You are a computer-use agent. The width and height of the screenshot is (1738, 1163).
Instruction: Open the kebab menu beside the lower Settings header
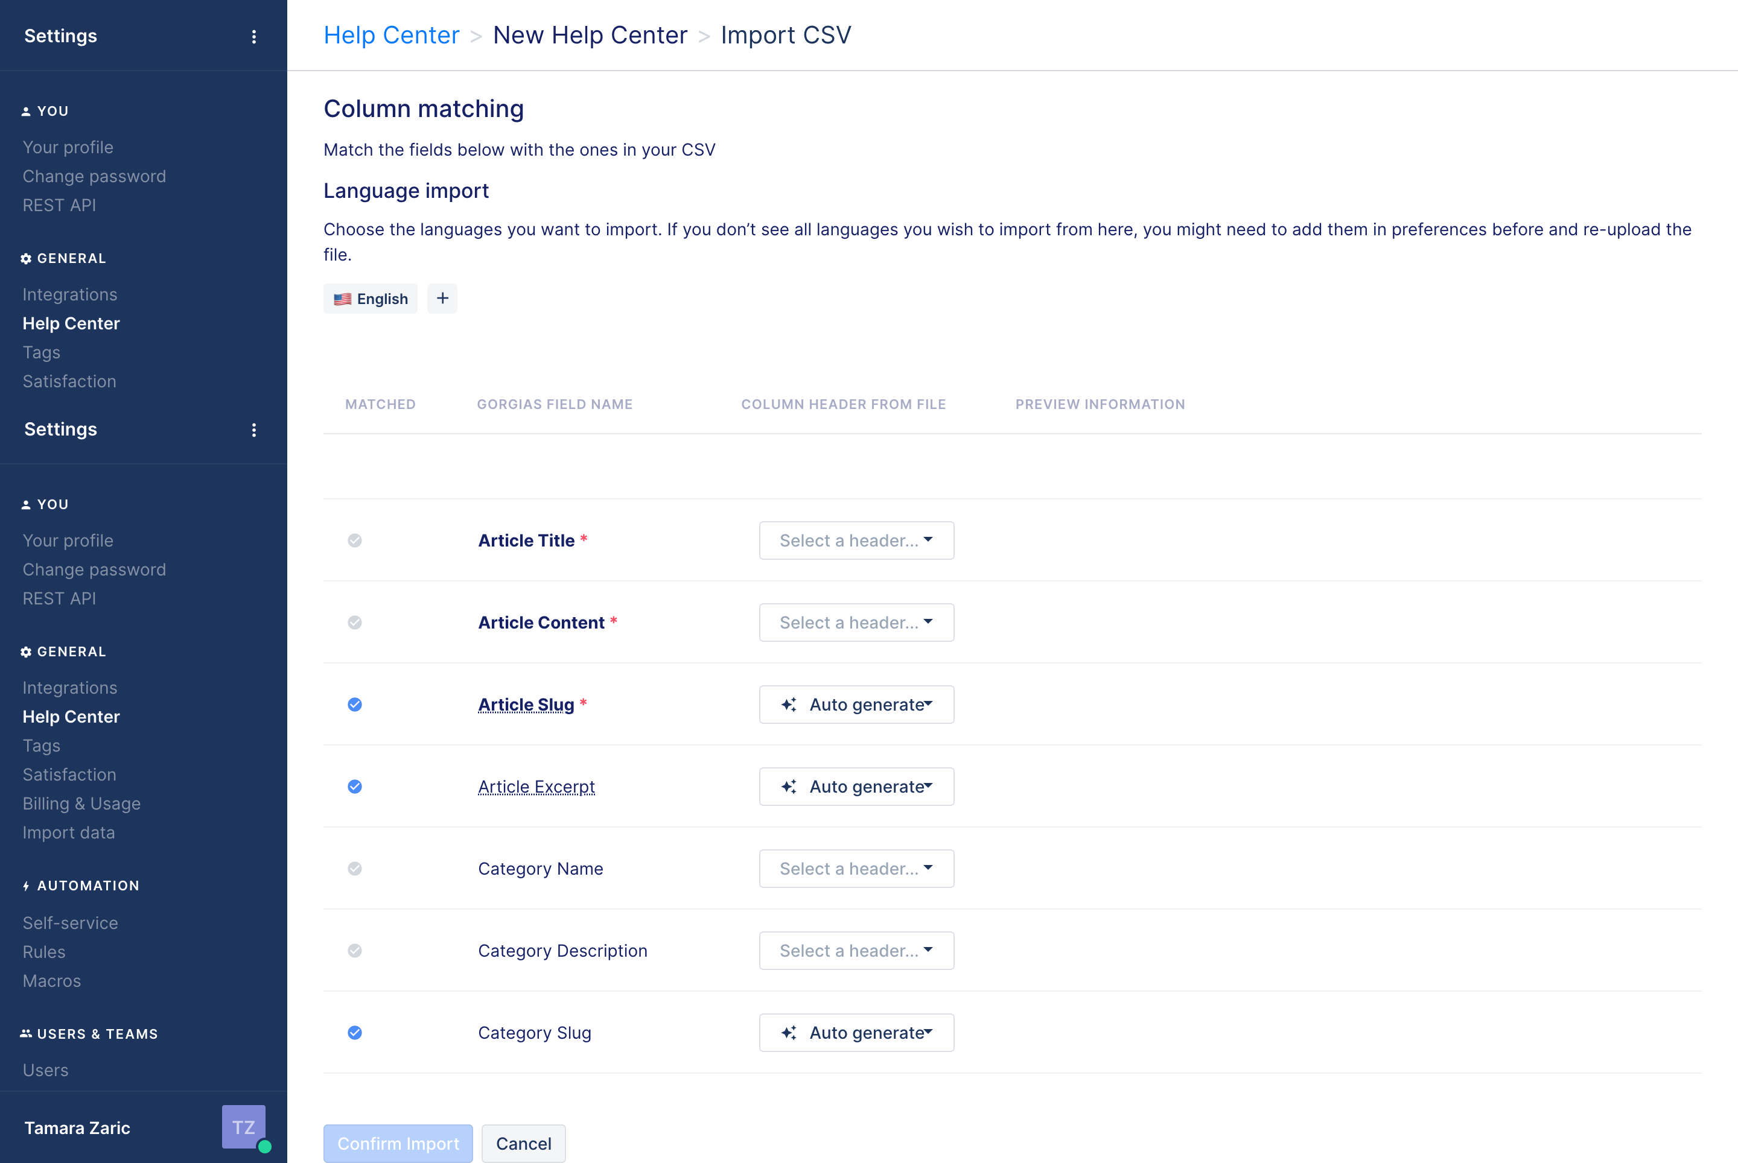tap(254, 429)
